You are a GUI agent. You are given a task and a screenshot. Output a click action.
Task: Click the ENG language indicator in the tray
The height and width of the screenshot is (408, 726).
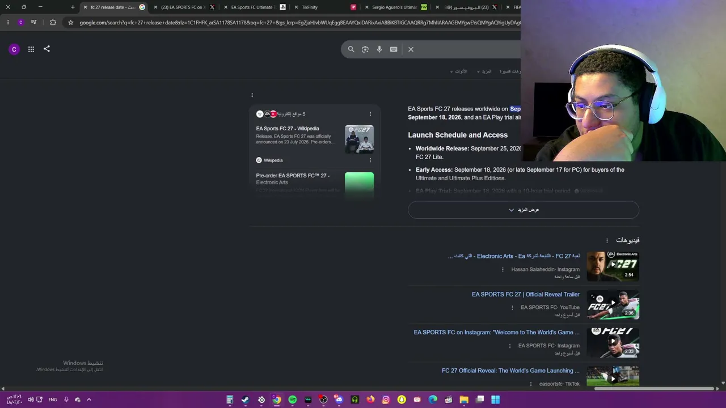(x=53, y=399)
